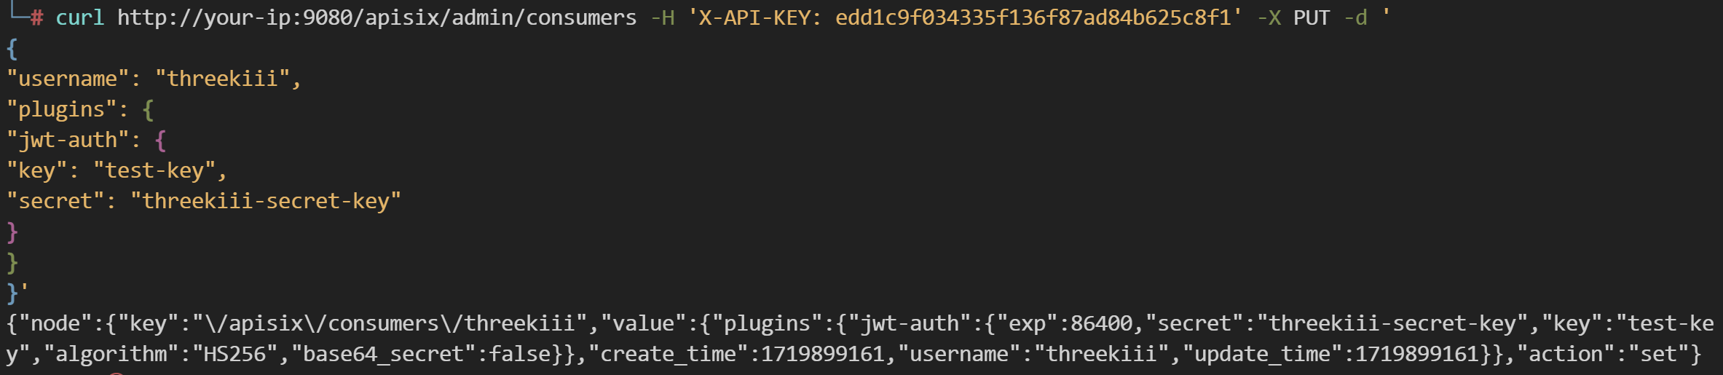Click the curl command word
Image resolution: width=1723 pixels, height=375 pixels.
coord(79,17)
